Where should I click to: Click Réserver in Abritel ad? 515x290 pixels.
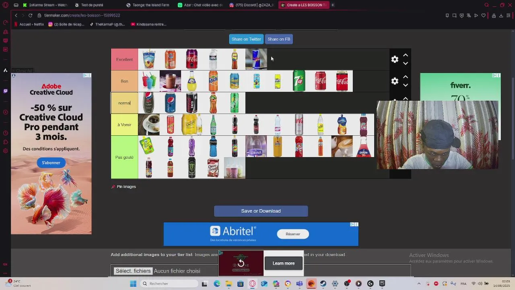pos(293,234)
